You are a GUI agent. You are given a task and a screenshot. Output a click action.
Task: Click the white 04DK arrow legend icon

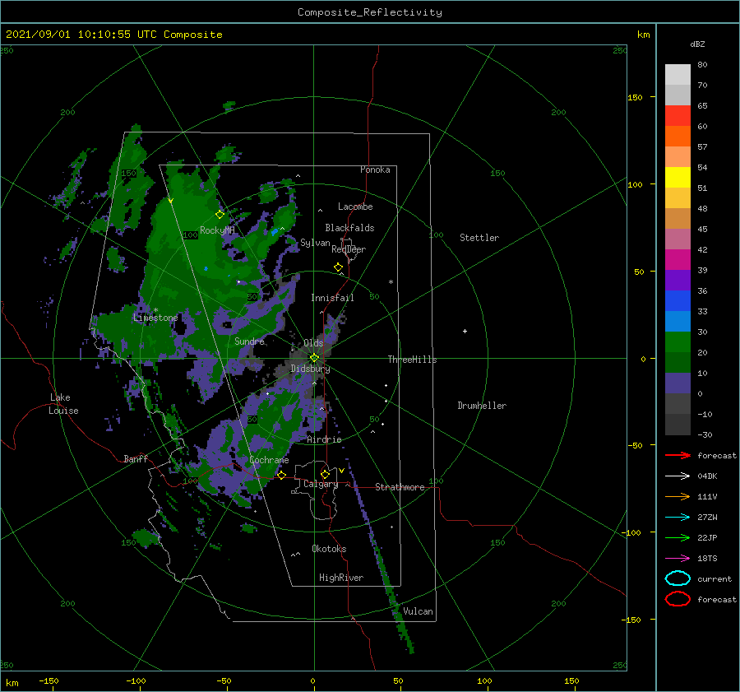678,476
